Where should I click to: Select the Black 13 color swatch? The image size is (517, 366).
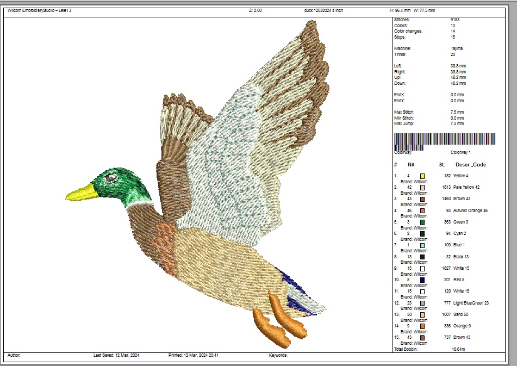click(x=422, y=257)
